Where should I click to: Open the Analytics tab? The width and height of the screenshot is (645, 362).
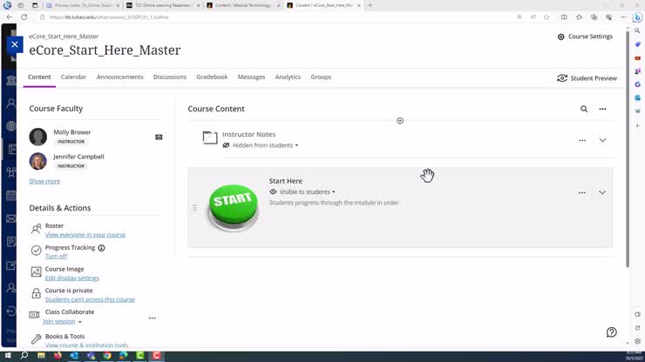click(x=288, y=77)
